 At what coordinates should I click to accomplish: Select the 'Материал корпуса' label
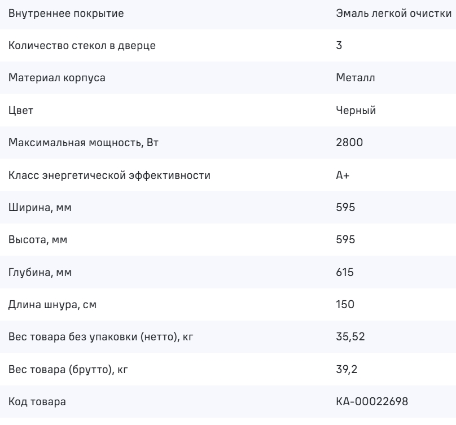tap(56, 78)
